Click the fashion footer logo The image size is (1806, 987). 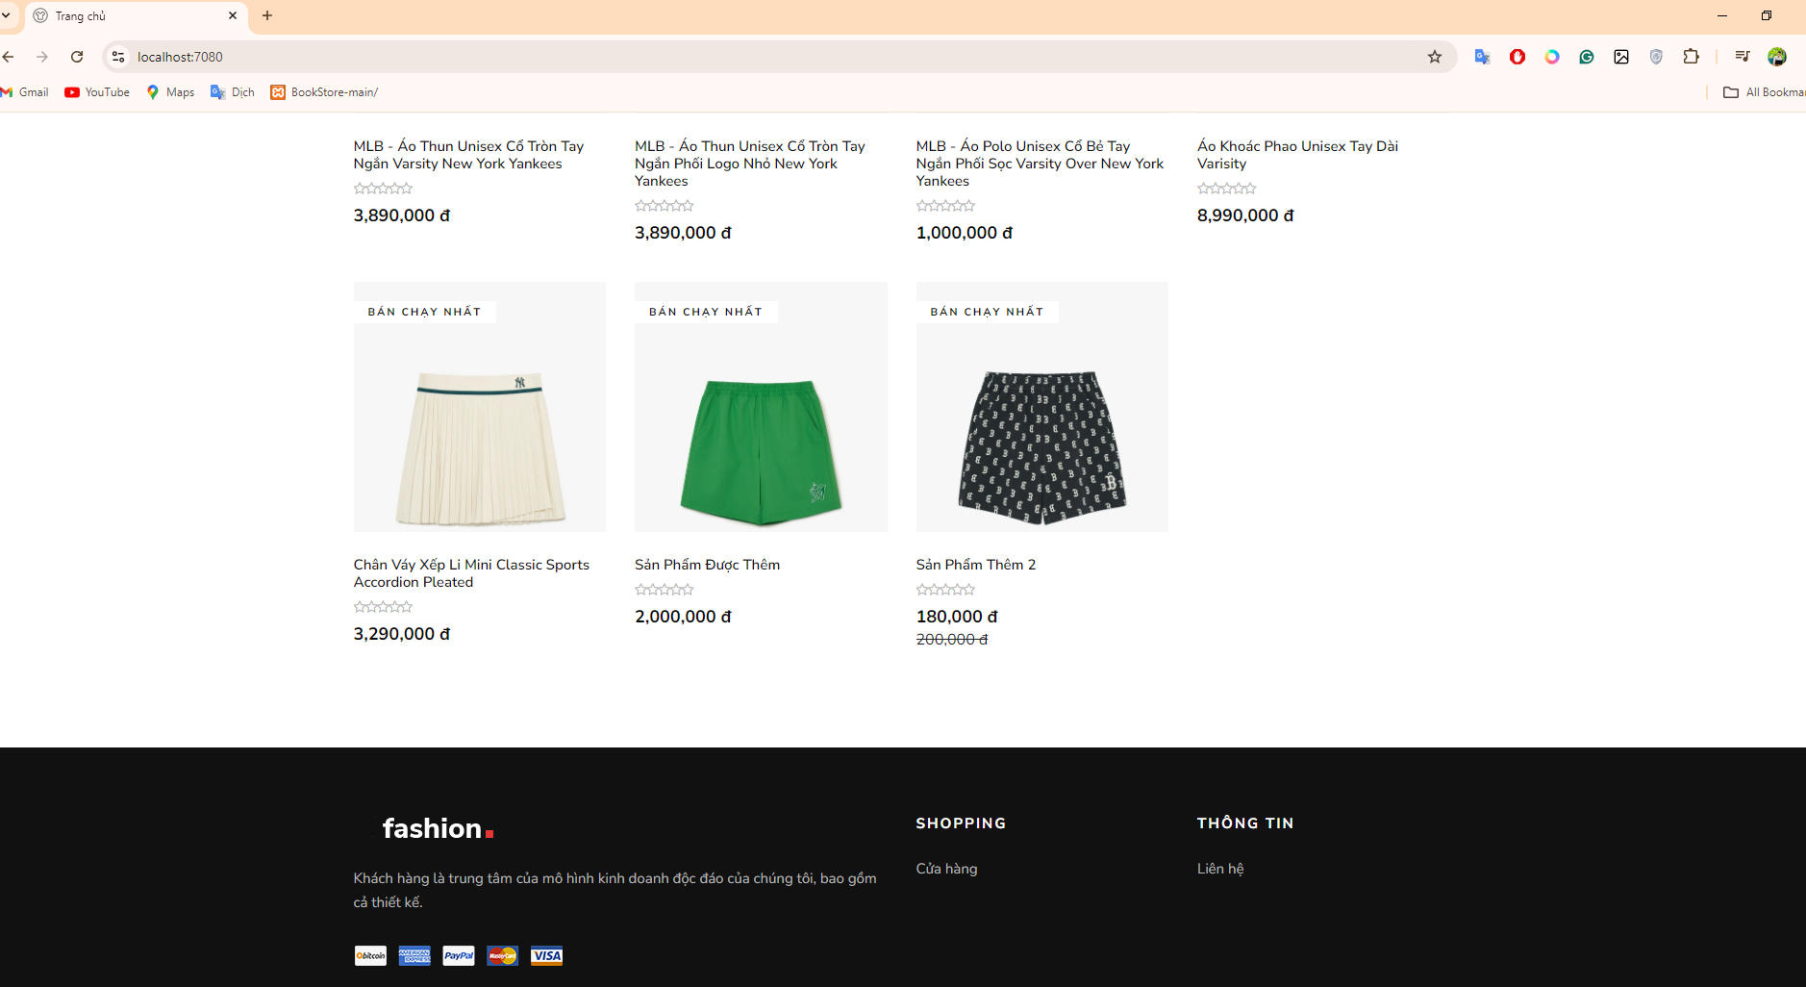(438, 828)
